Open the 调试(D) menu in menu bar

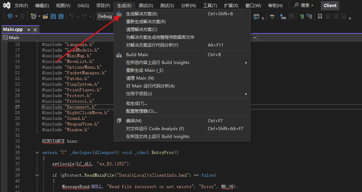(x=146, y=6)
